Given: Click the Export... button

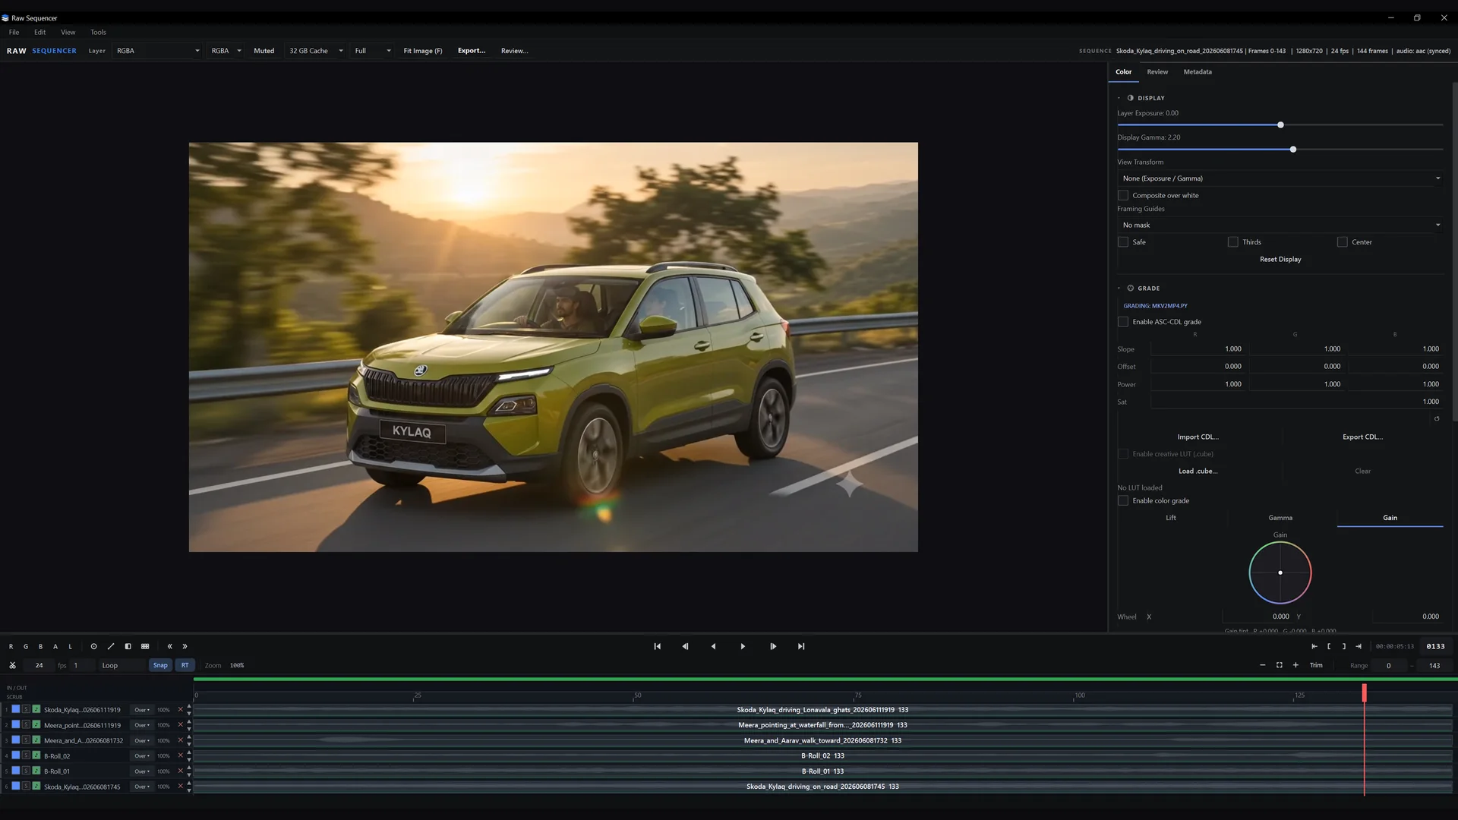Looking at the screenshot, I should pos(472,51).
